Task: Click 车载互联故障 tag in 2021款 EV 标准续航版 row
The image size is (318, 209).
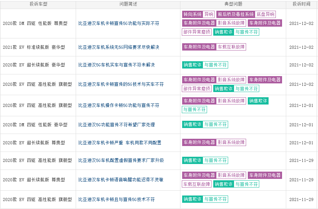Action: [x=231, y=47]
